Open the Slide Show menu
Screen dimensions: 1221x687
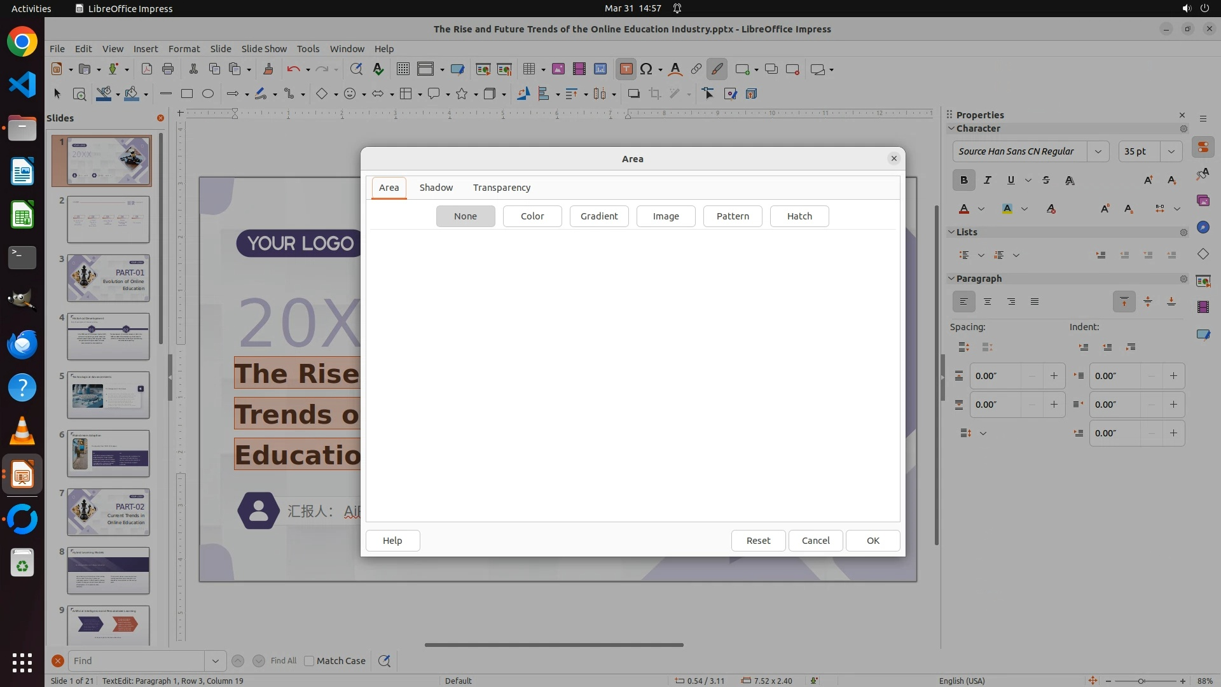263,48
